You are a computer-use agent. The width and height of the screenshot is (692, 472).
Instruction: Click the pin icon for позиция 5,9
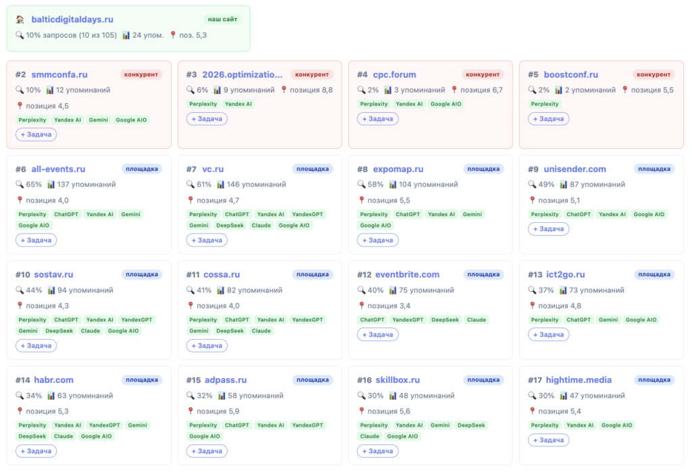pyautogui.click(x=190, y=411)
